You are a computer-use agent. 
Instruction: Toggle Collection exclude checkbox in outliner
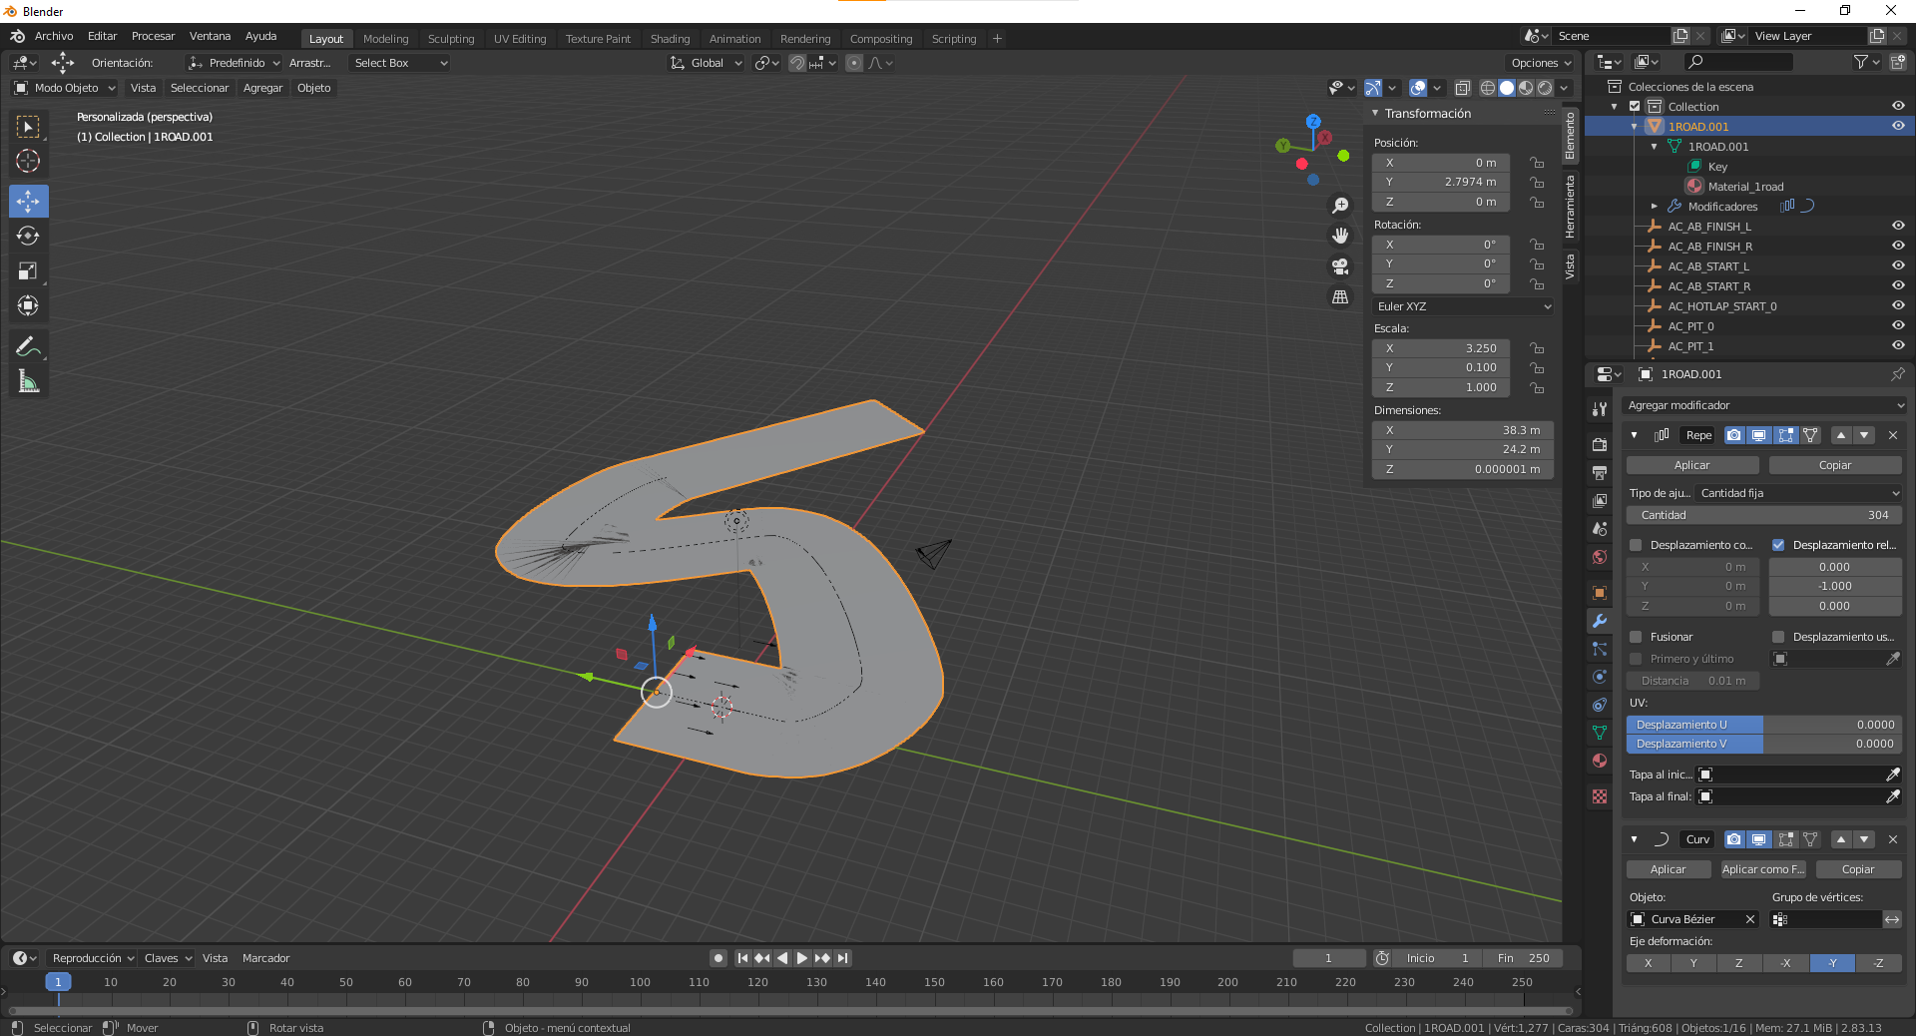tap(1635, 107)
